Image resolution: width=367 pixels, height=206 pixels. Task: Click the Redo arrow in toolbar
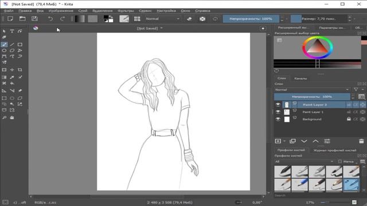click(x=63, y=19)
